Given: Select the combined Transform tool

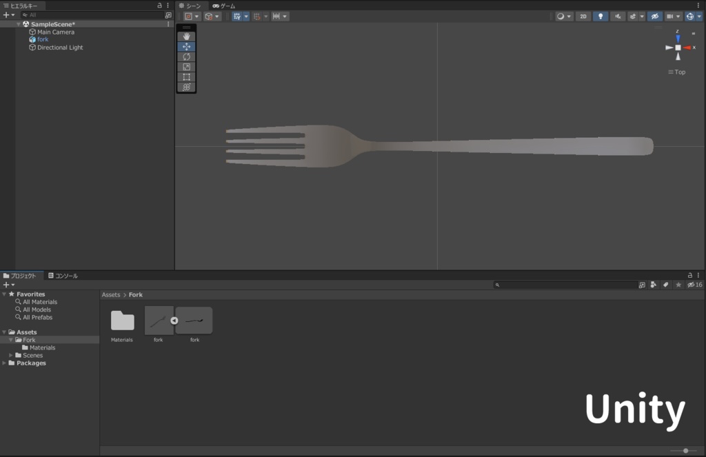Looking at the screenshot, I should click(x=186, y=87).
